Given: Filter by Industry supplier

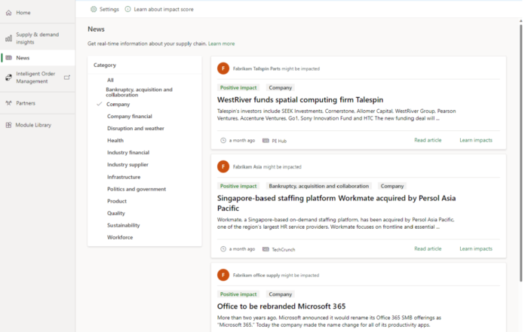Looking at the screenshot, I should [x=127, y=165].
